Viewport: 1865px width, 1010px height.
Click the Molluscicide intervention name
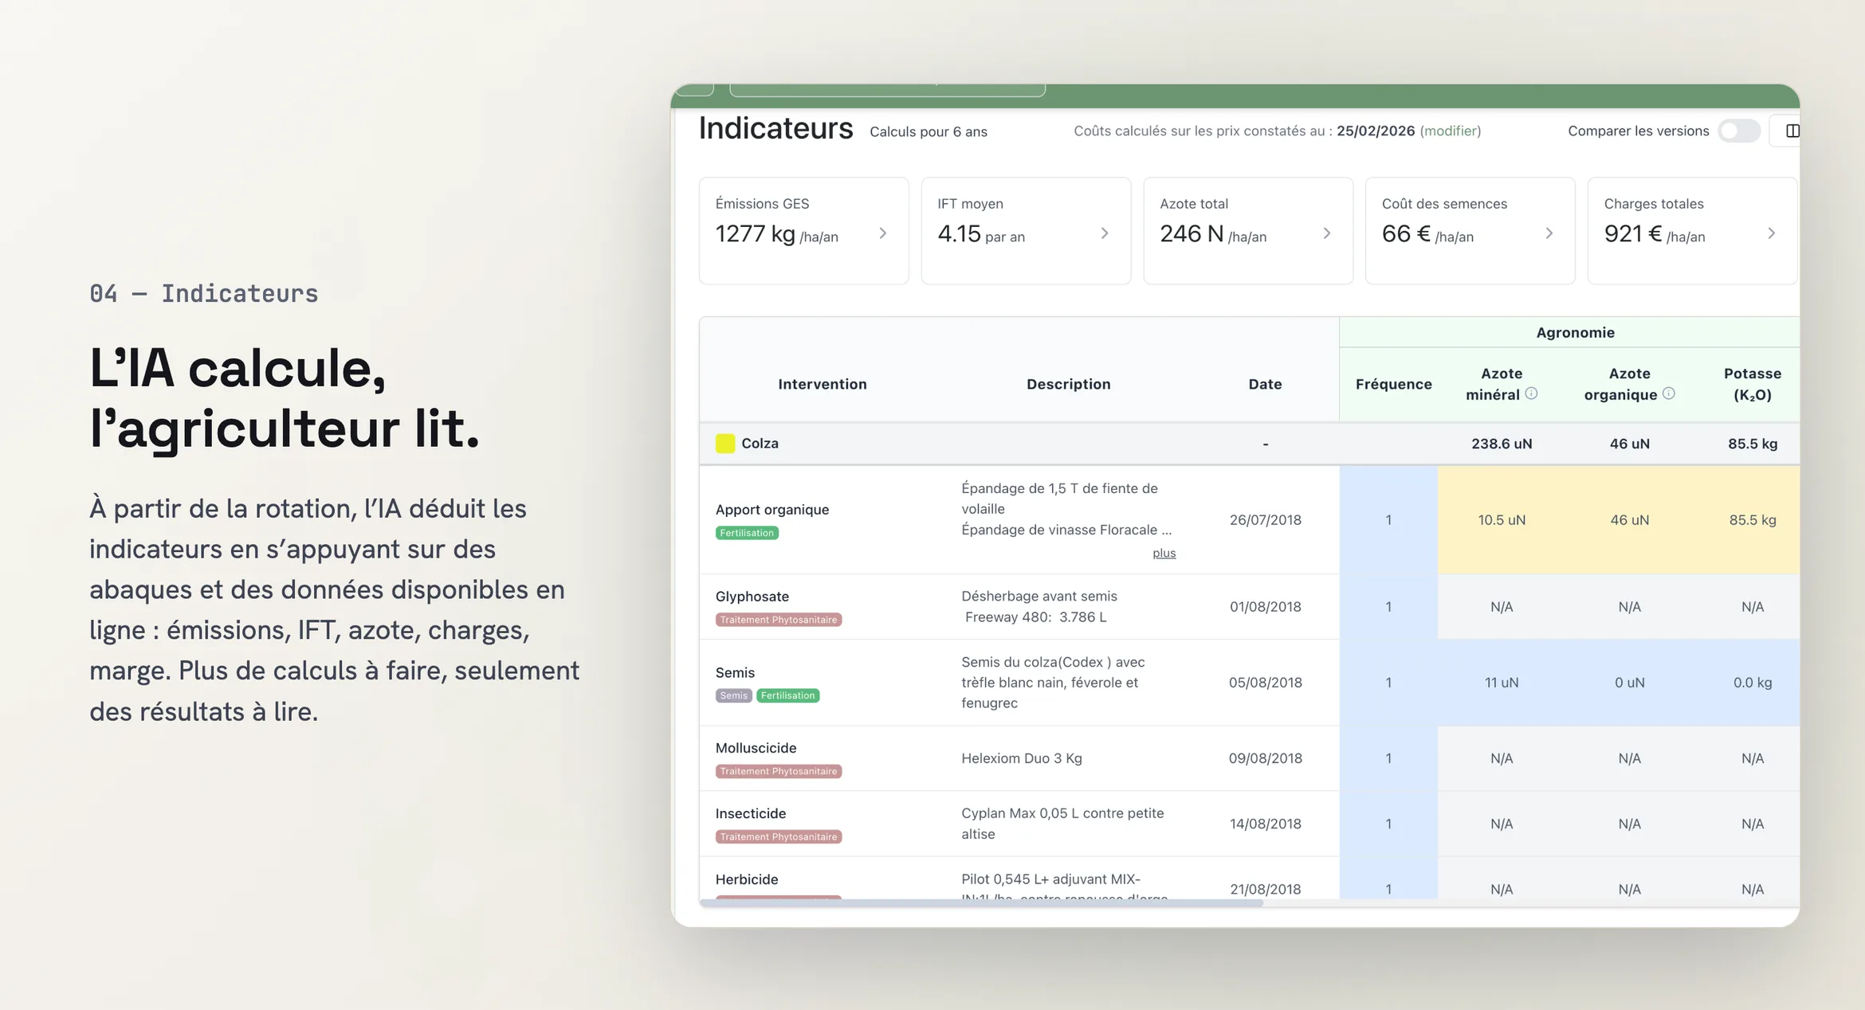click(x=756, y=748)
